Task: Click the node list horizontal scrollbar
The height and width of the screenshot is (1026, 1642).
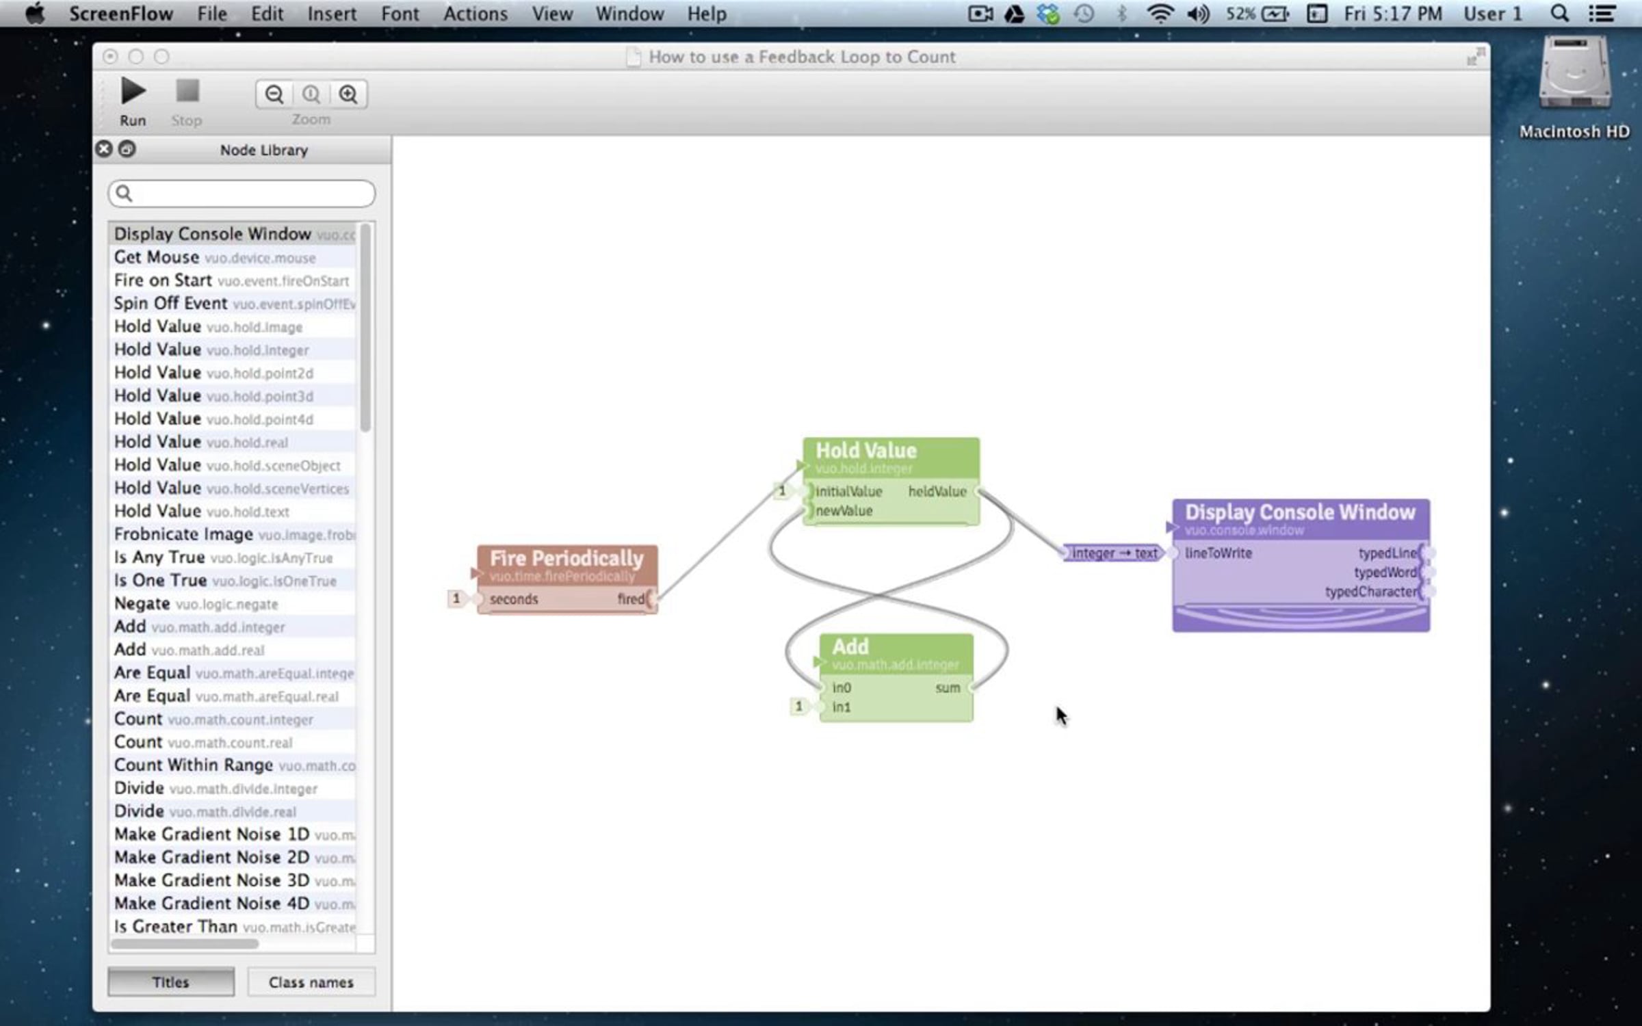Action: pos(185,944)
